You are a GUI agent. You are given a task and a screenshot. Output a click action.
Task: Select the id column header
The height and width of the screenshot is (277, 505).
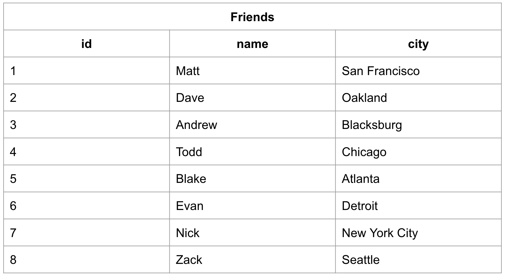tap(86, 44)
